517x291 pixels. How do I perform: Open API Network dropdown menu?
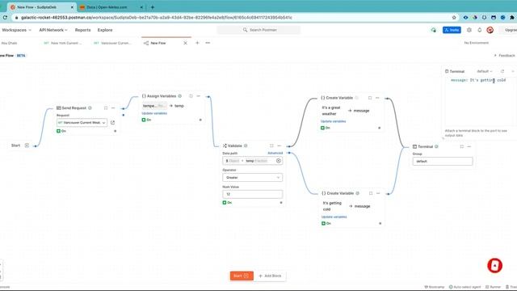click(53, 30)
